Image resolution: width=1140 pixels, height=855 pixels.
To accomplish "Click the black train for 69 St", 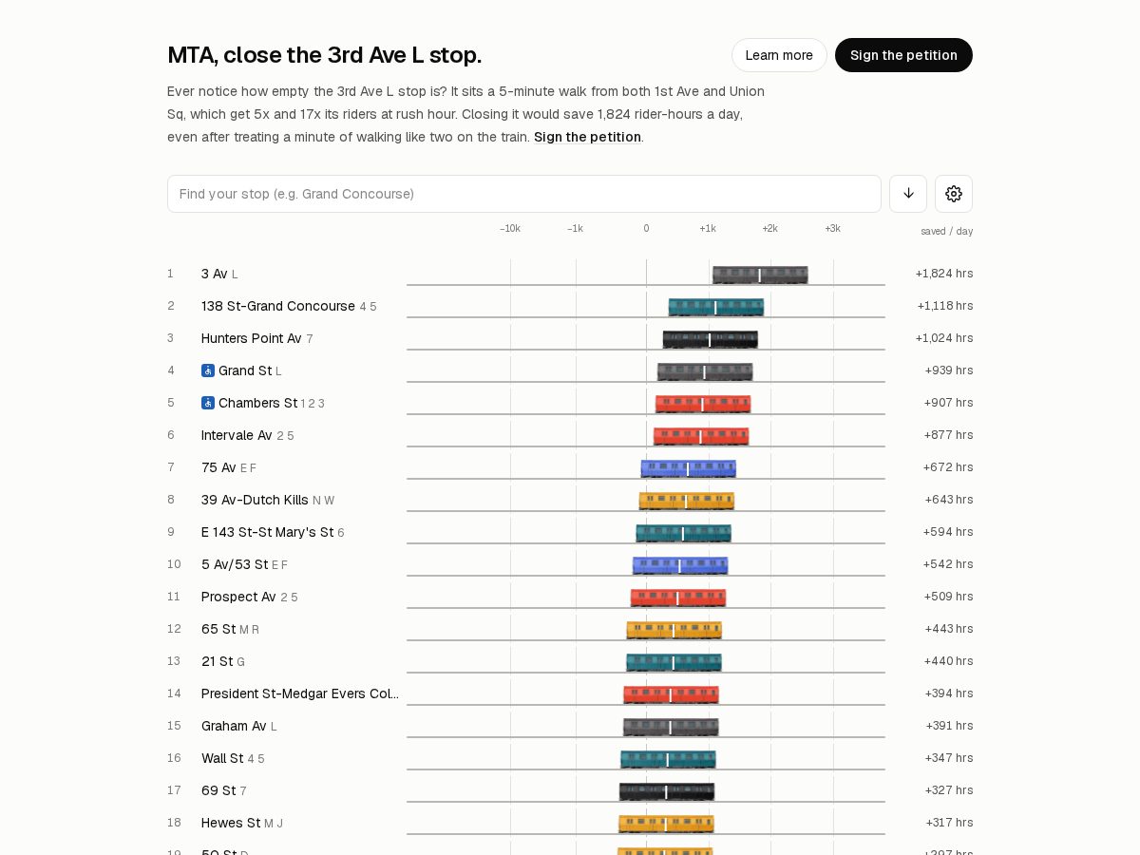I will point(667,792).
